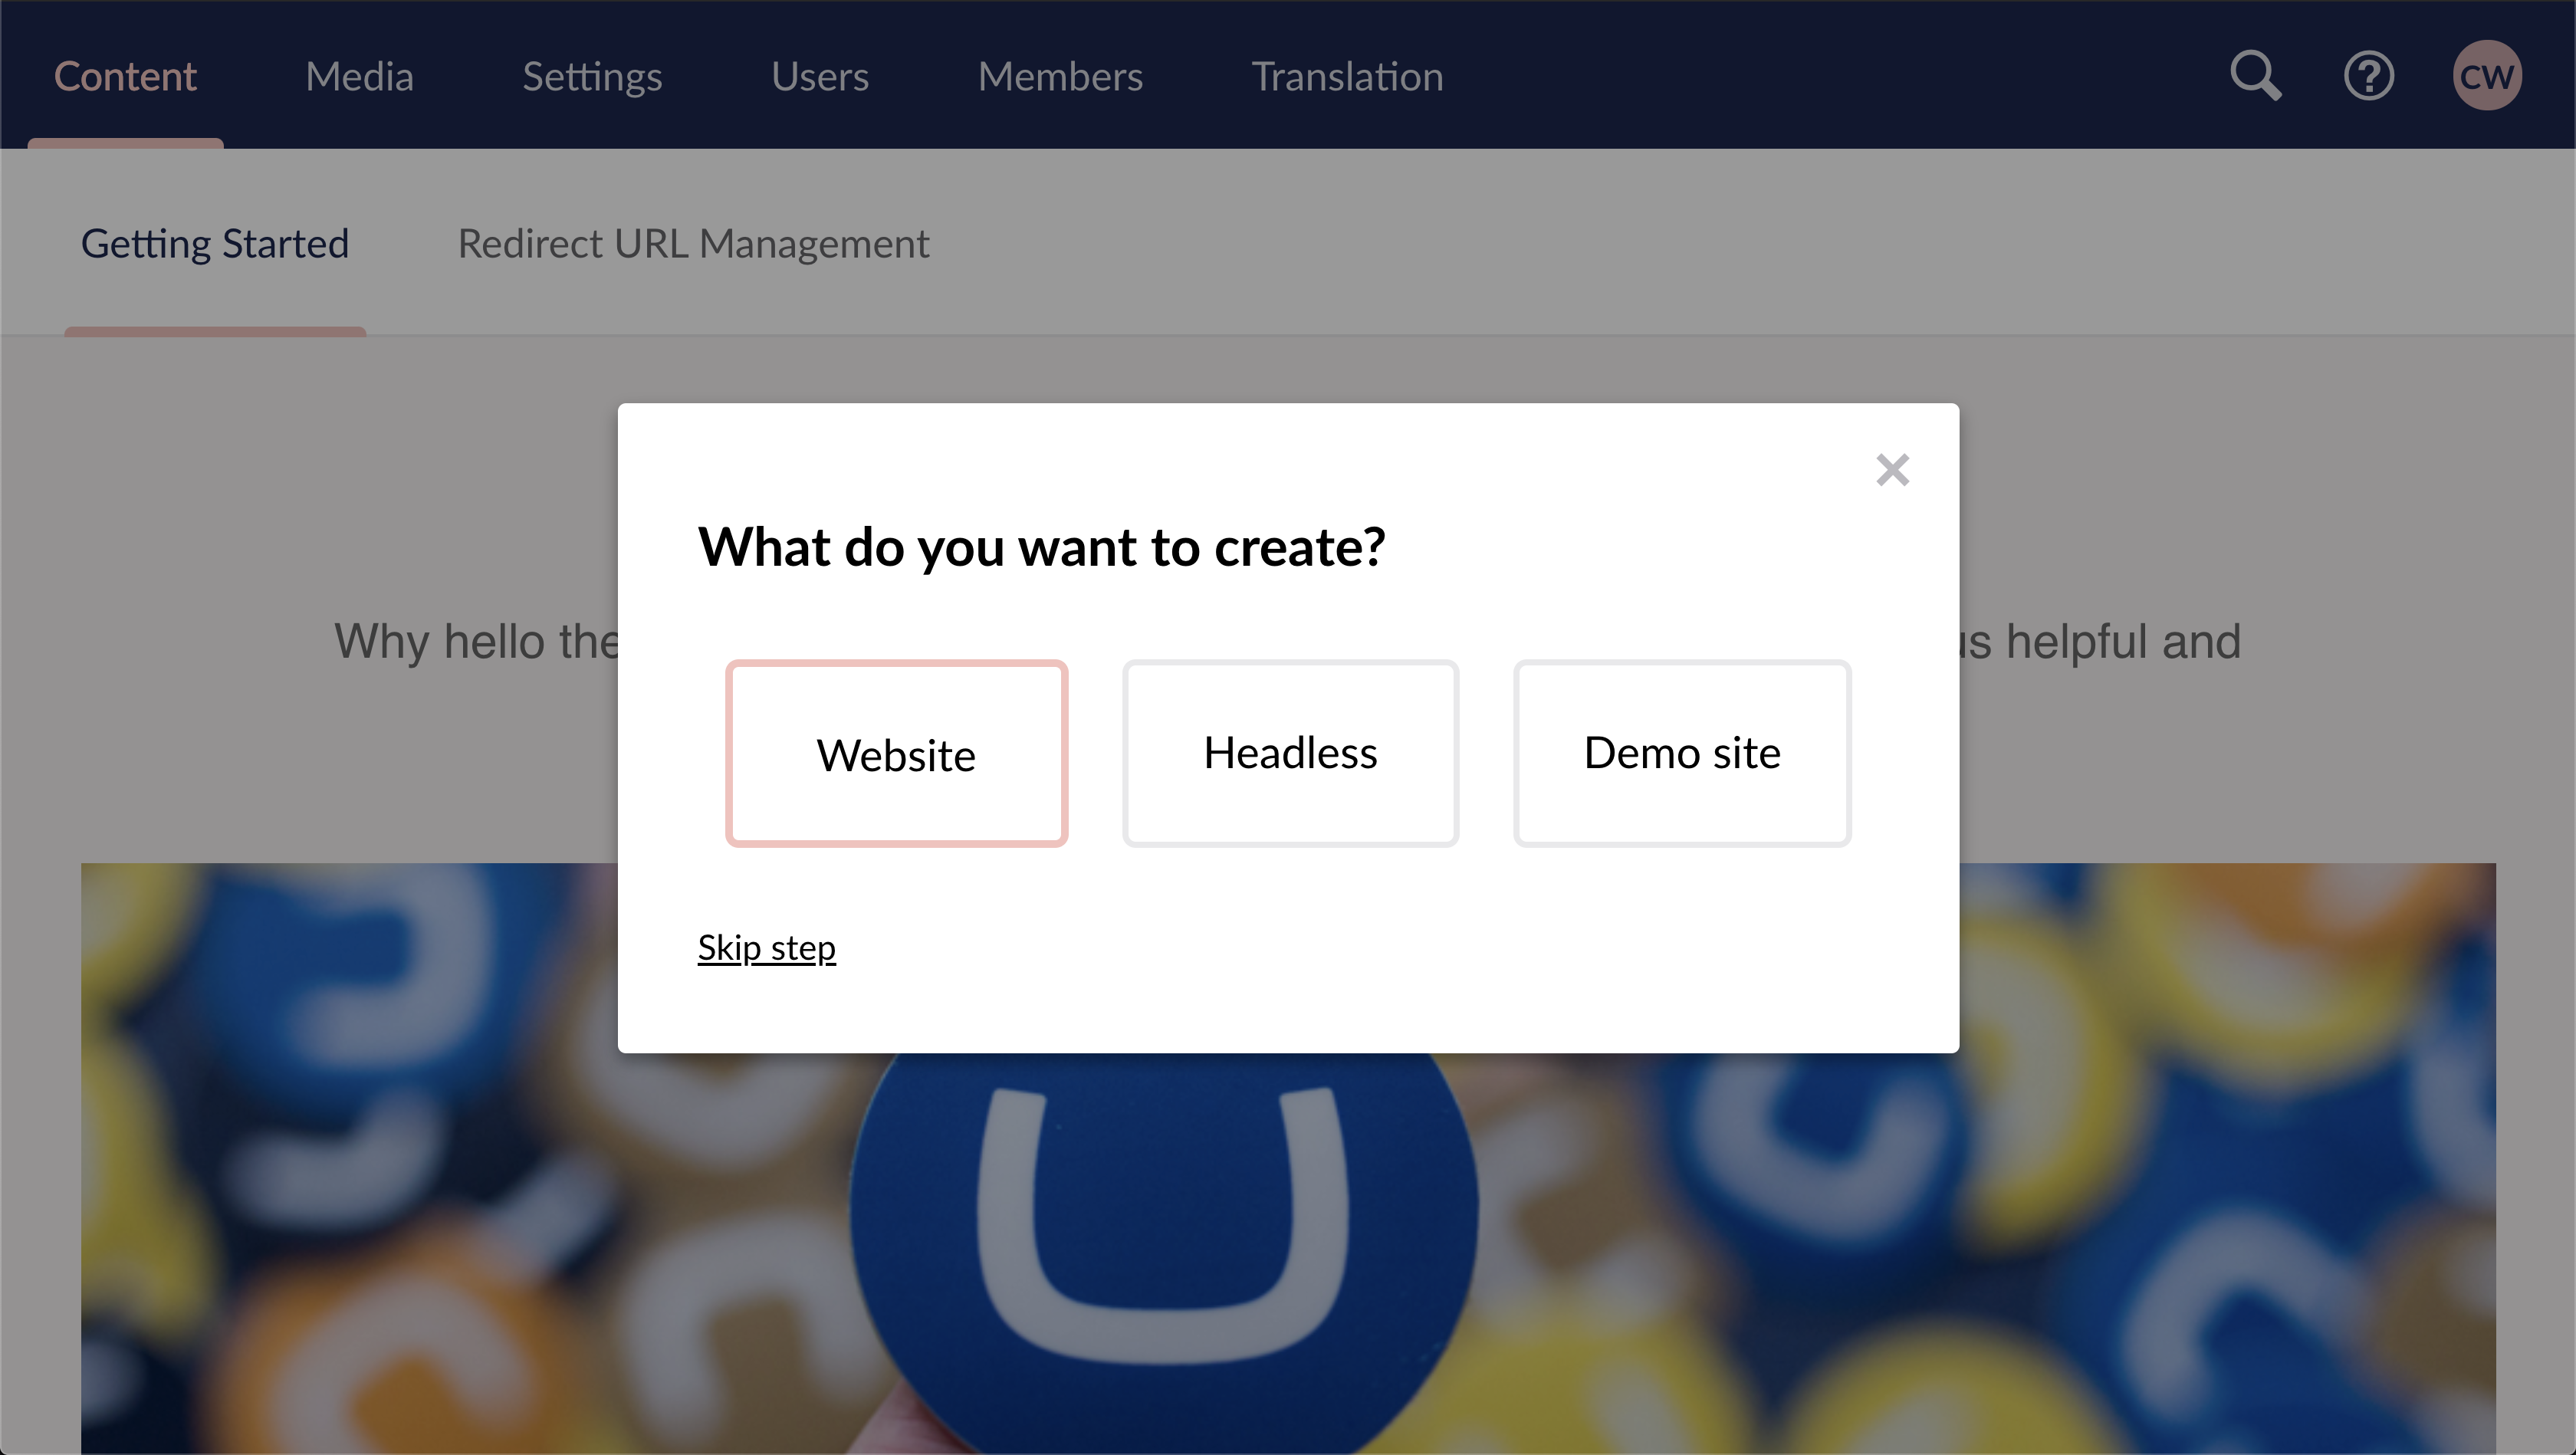This screenshot has height=1455, width=2576.
Task: Open the search magnifier icon
Action: click(x=2256, y=76)
